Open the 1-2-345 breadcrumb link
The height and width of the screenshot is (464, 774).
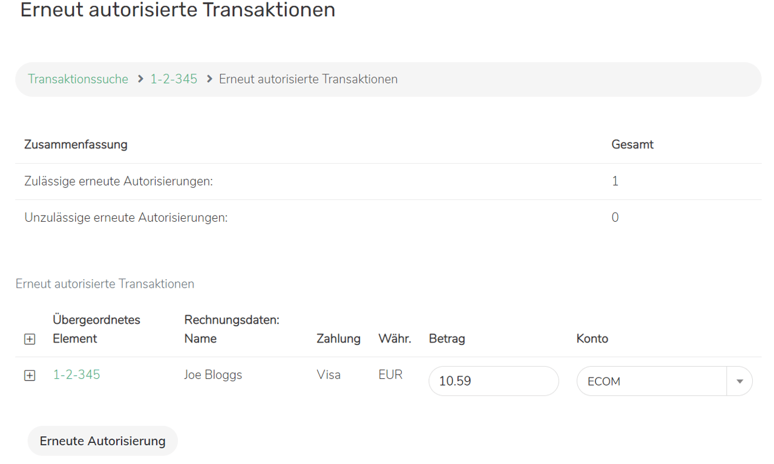coord(174,79)
